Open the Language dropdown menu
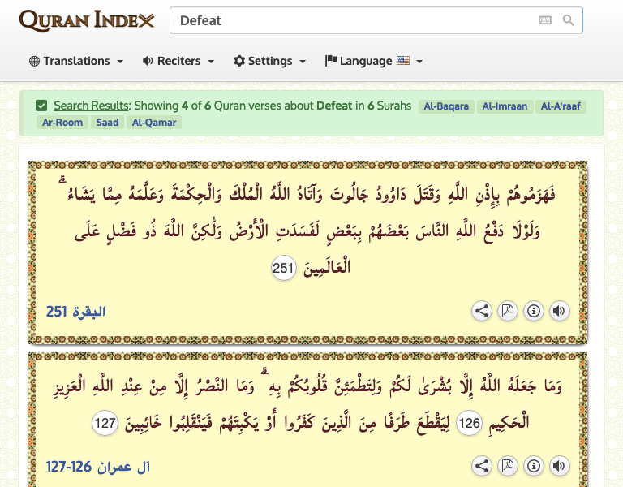The image size is (623, 487). (x=374, y=61)
